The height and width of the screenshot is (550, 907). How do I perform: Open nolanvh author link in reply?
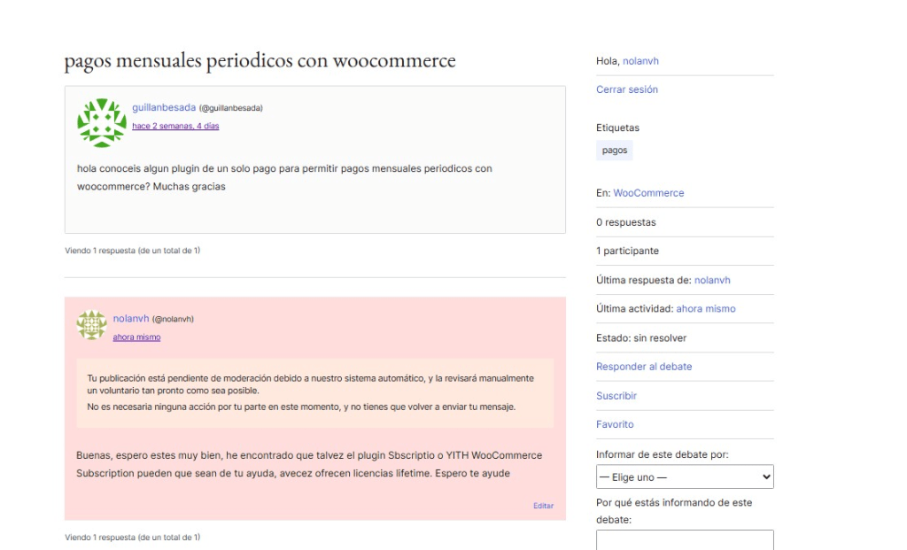pyautogui.click(x=131, y=319)
